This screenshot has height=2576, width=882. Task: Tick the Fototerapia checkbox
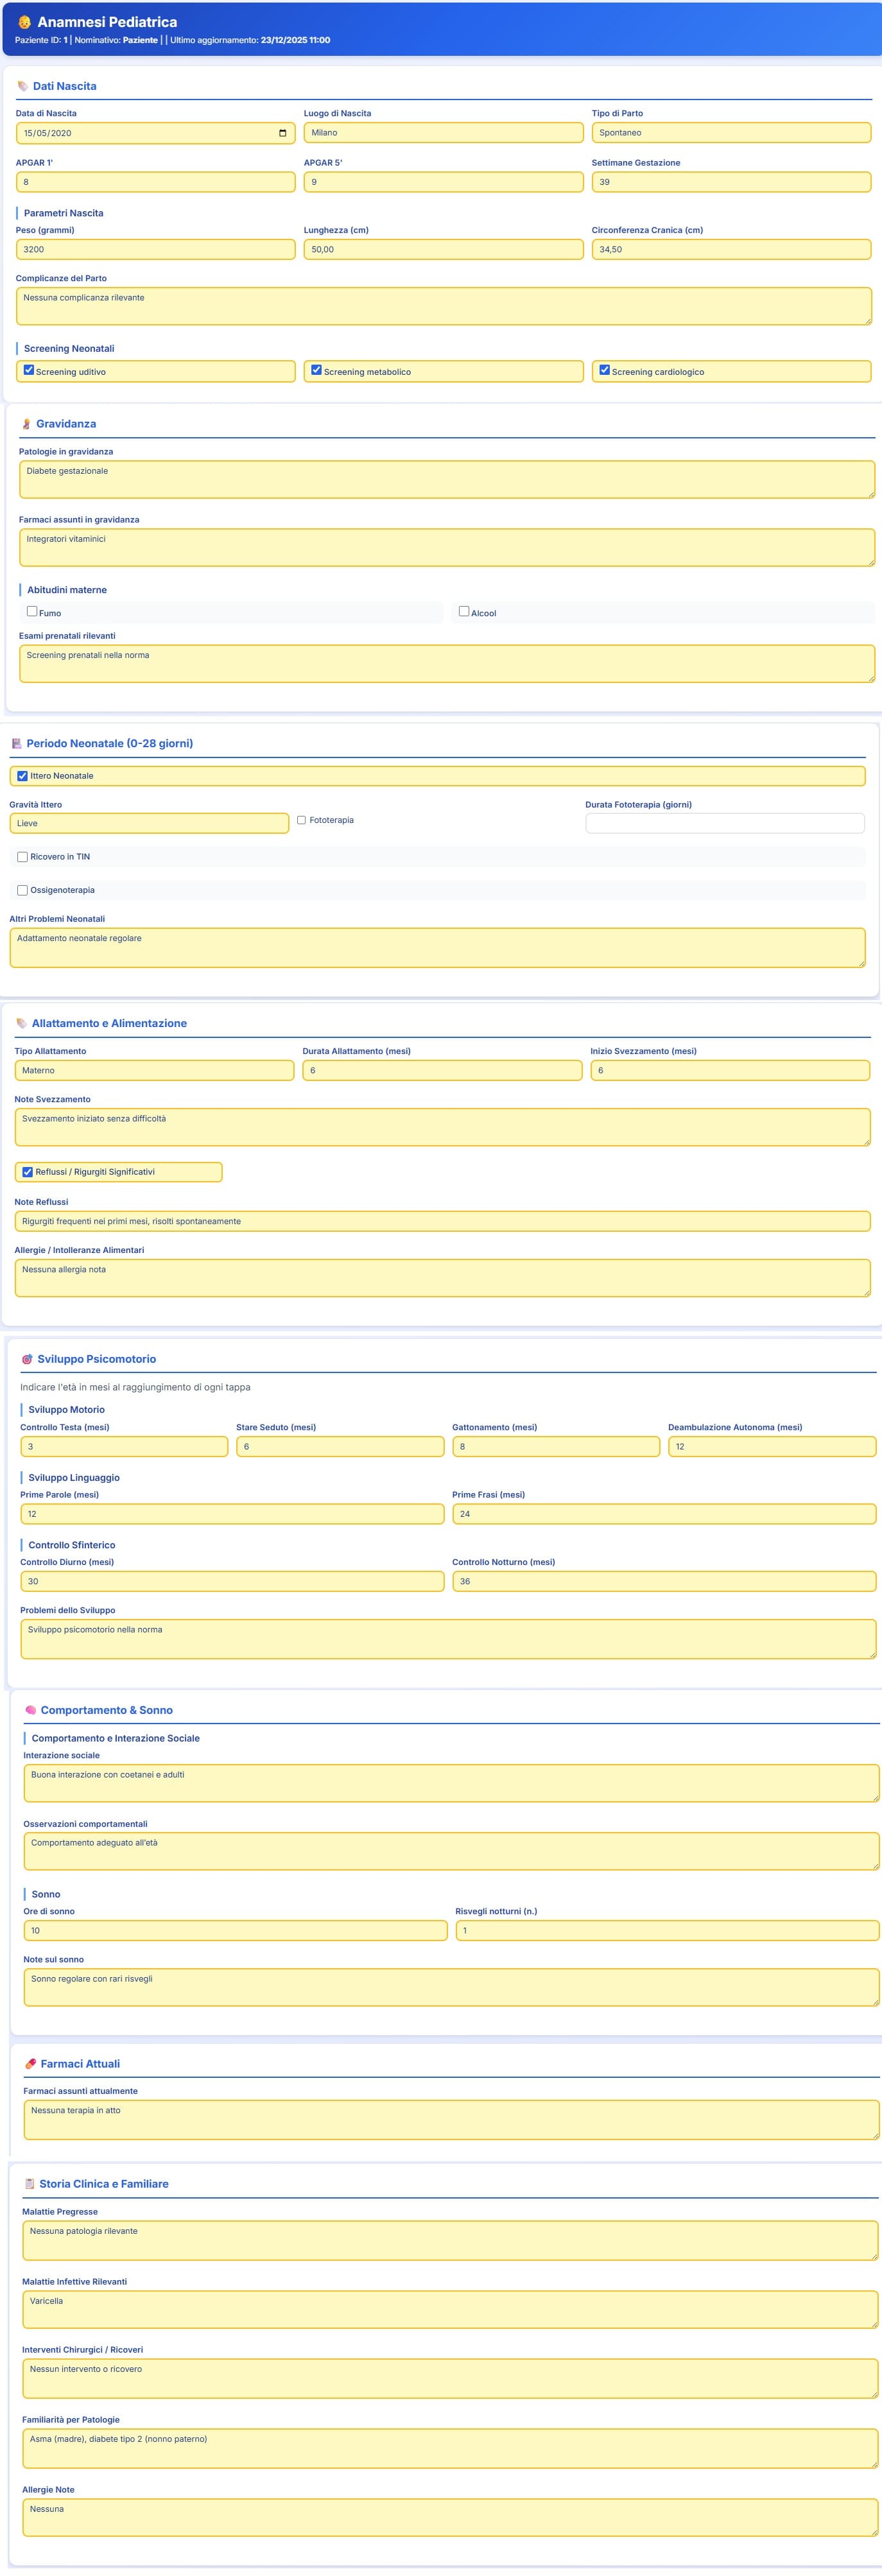click(x=301, y=820)
